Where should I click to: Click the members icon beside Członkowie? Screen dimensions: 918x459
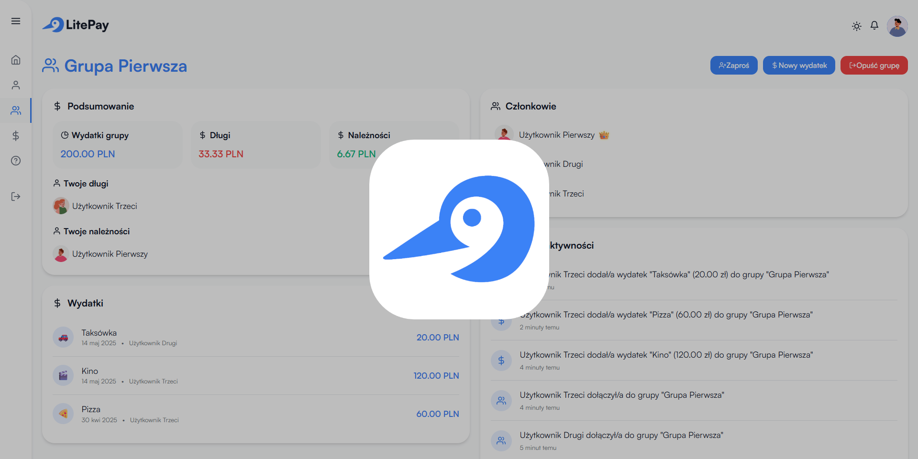coord(496,106)
